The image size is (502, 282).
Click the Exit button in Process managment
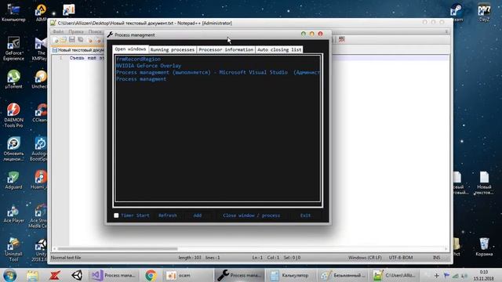[x=305, y=215]
